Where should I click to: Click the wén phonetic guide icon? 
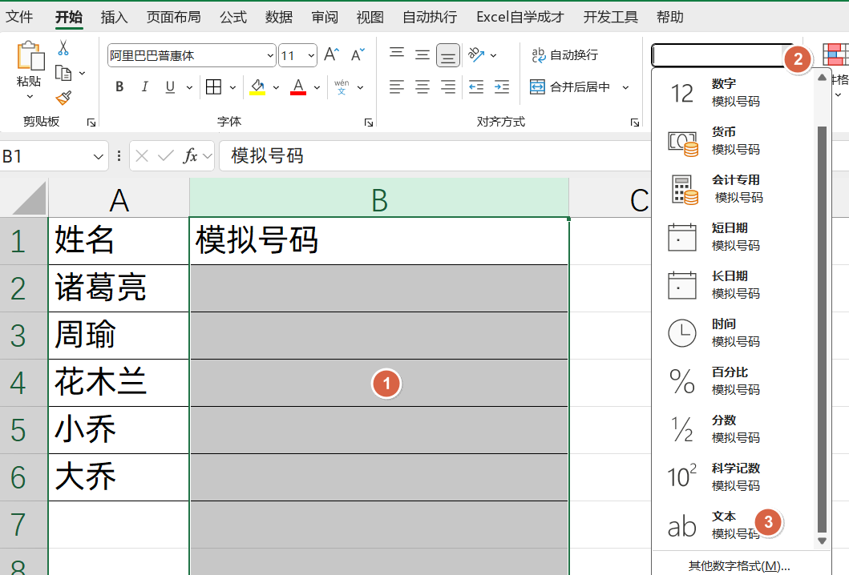coord(342,86)
